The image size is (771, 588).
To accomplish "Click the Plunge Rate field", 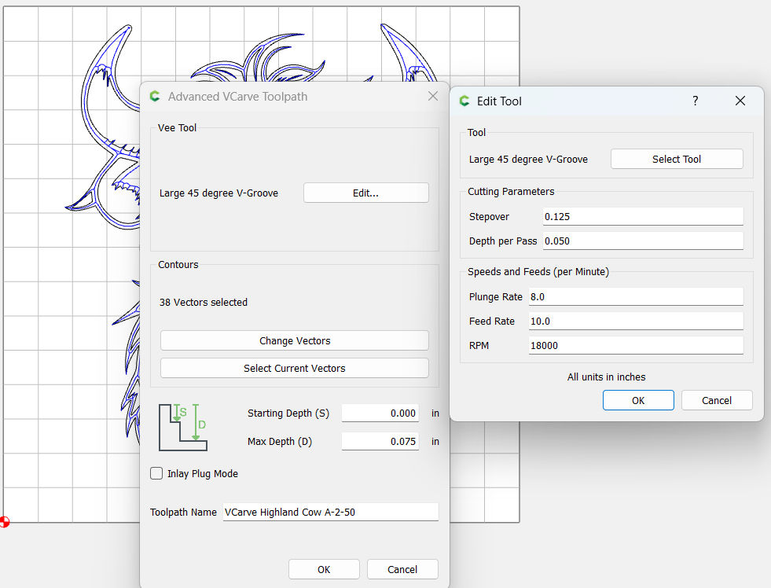I will (x=636, y=296).
